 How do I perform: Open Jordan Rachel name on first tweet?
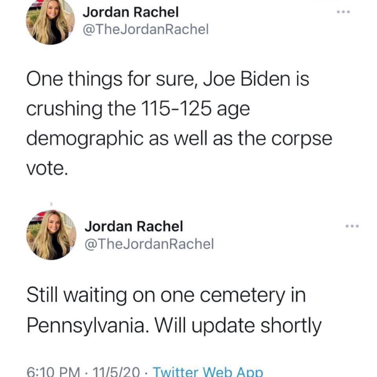click(130, 12)
